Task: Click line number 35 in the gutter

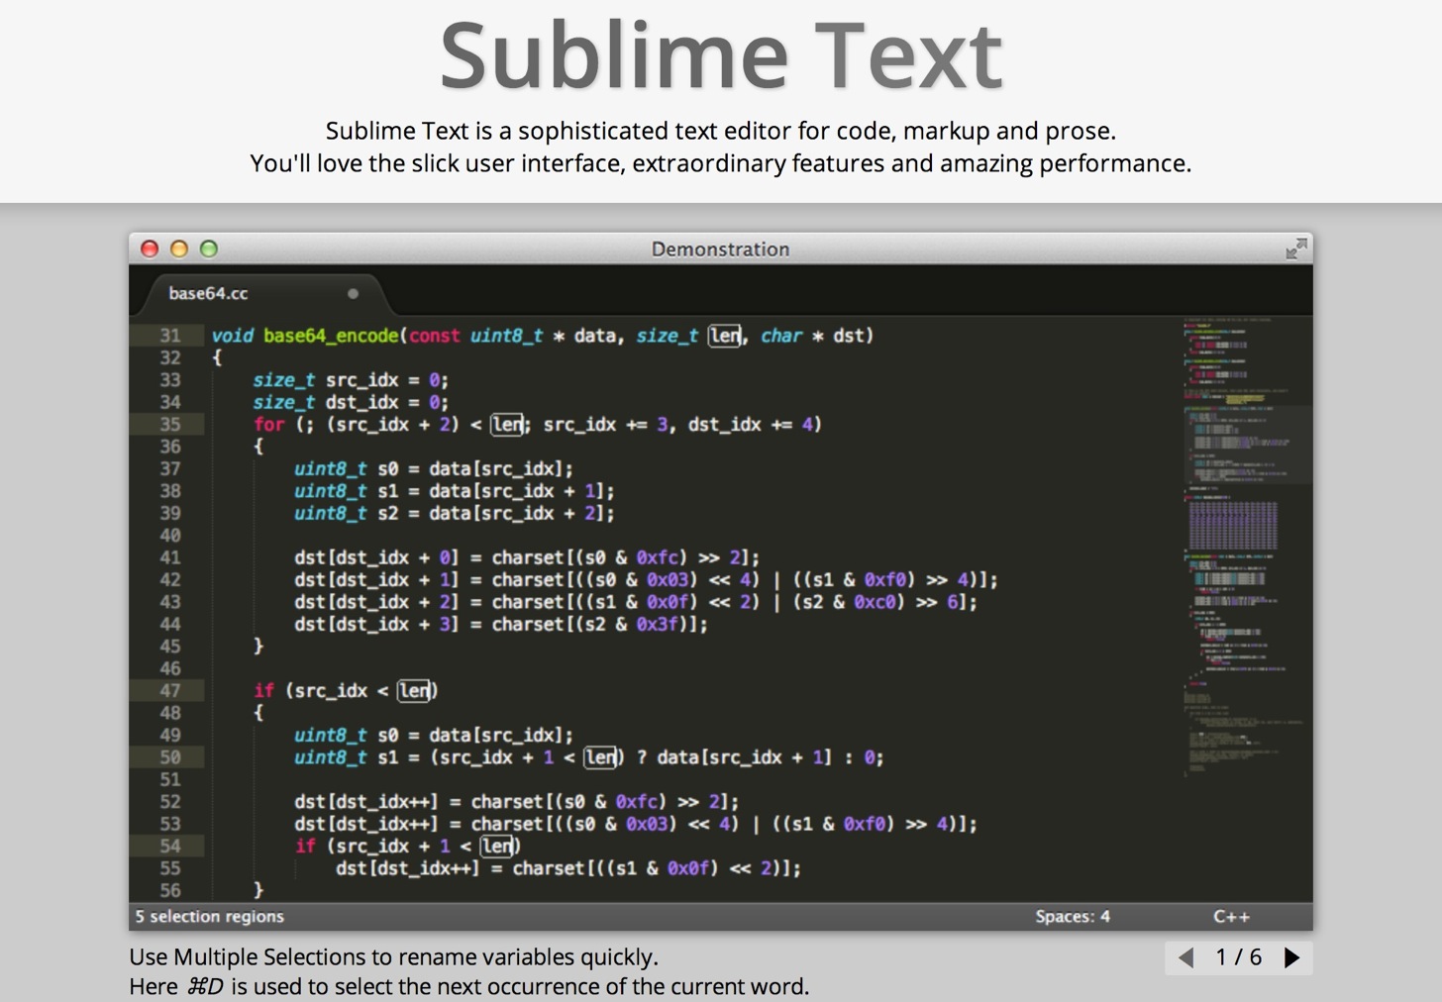Action: click(170, 425)
